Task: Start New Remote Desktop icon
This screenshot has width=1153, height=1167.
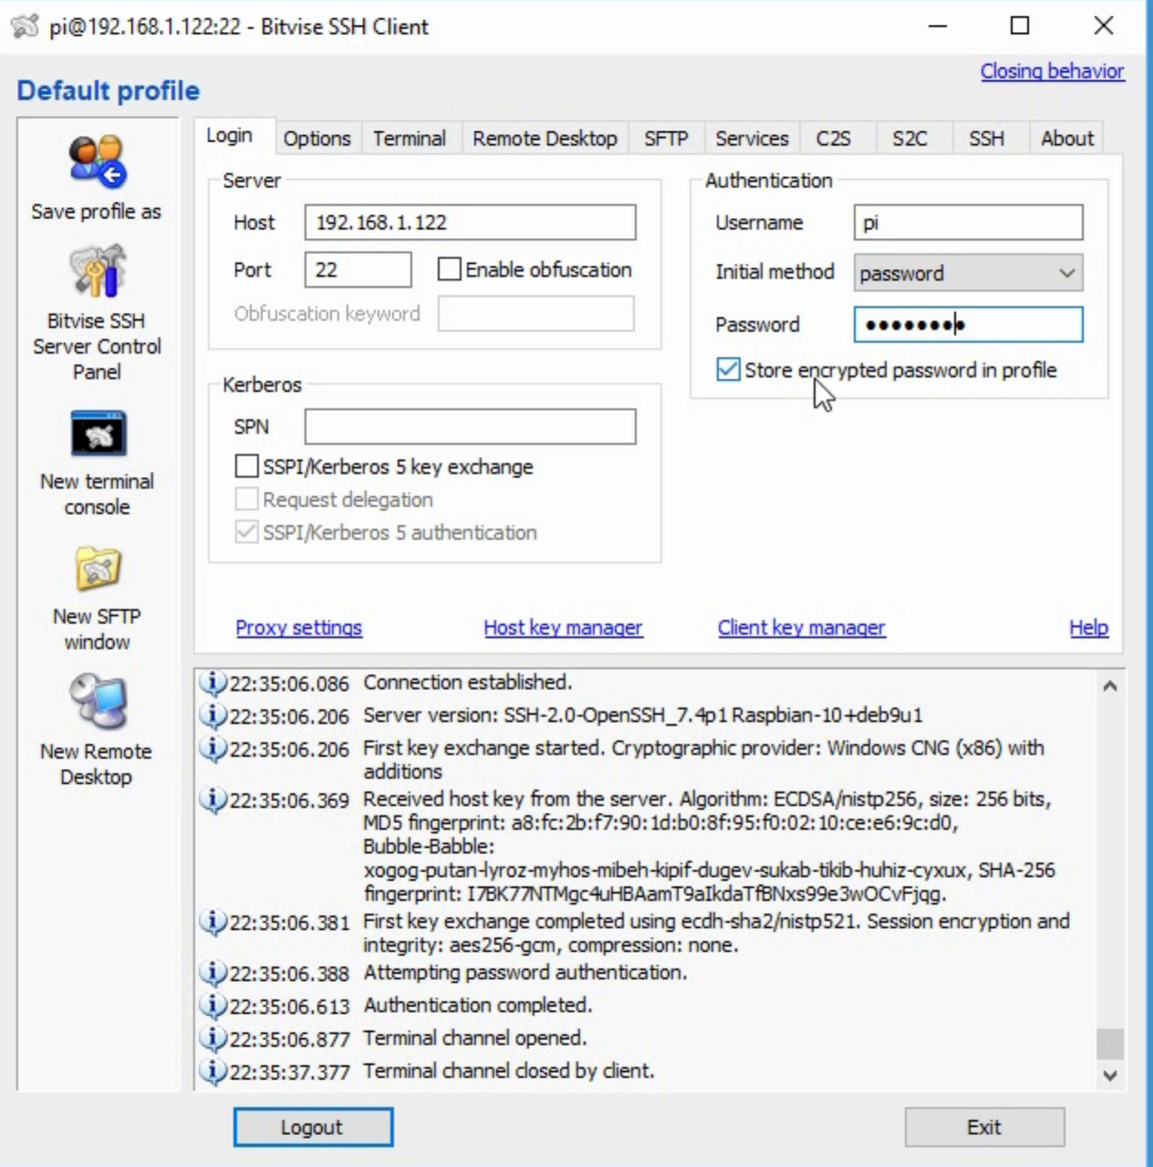Action: [x=98, y=701]
